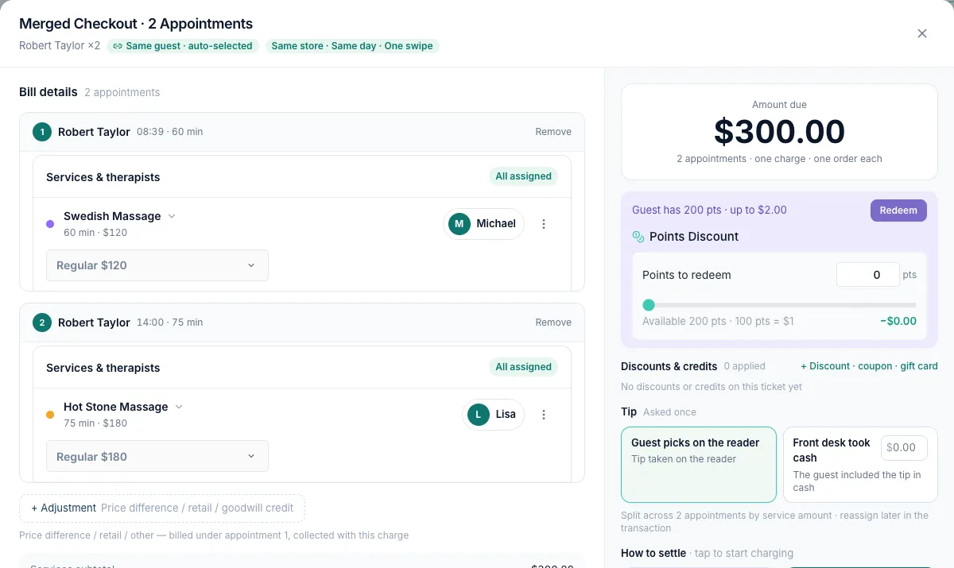Select Front desk took cash tip option
This screenshot has height=568, width=954.
click(x=860, y=465)
